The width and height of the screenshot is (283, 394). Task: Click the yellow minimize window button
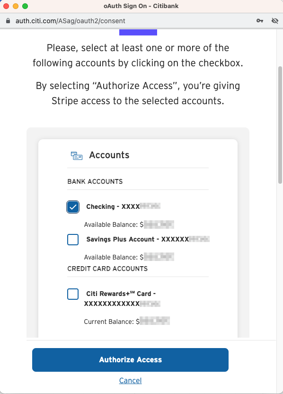[16, 6]
